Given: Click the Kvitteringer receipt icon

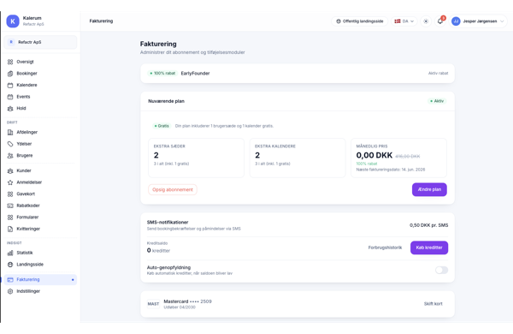Looking at the screenshot, I should coord(10,230).
